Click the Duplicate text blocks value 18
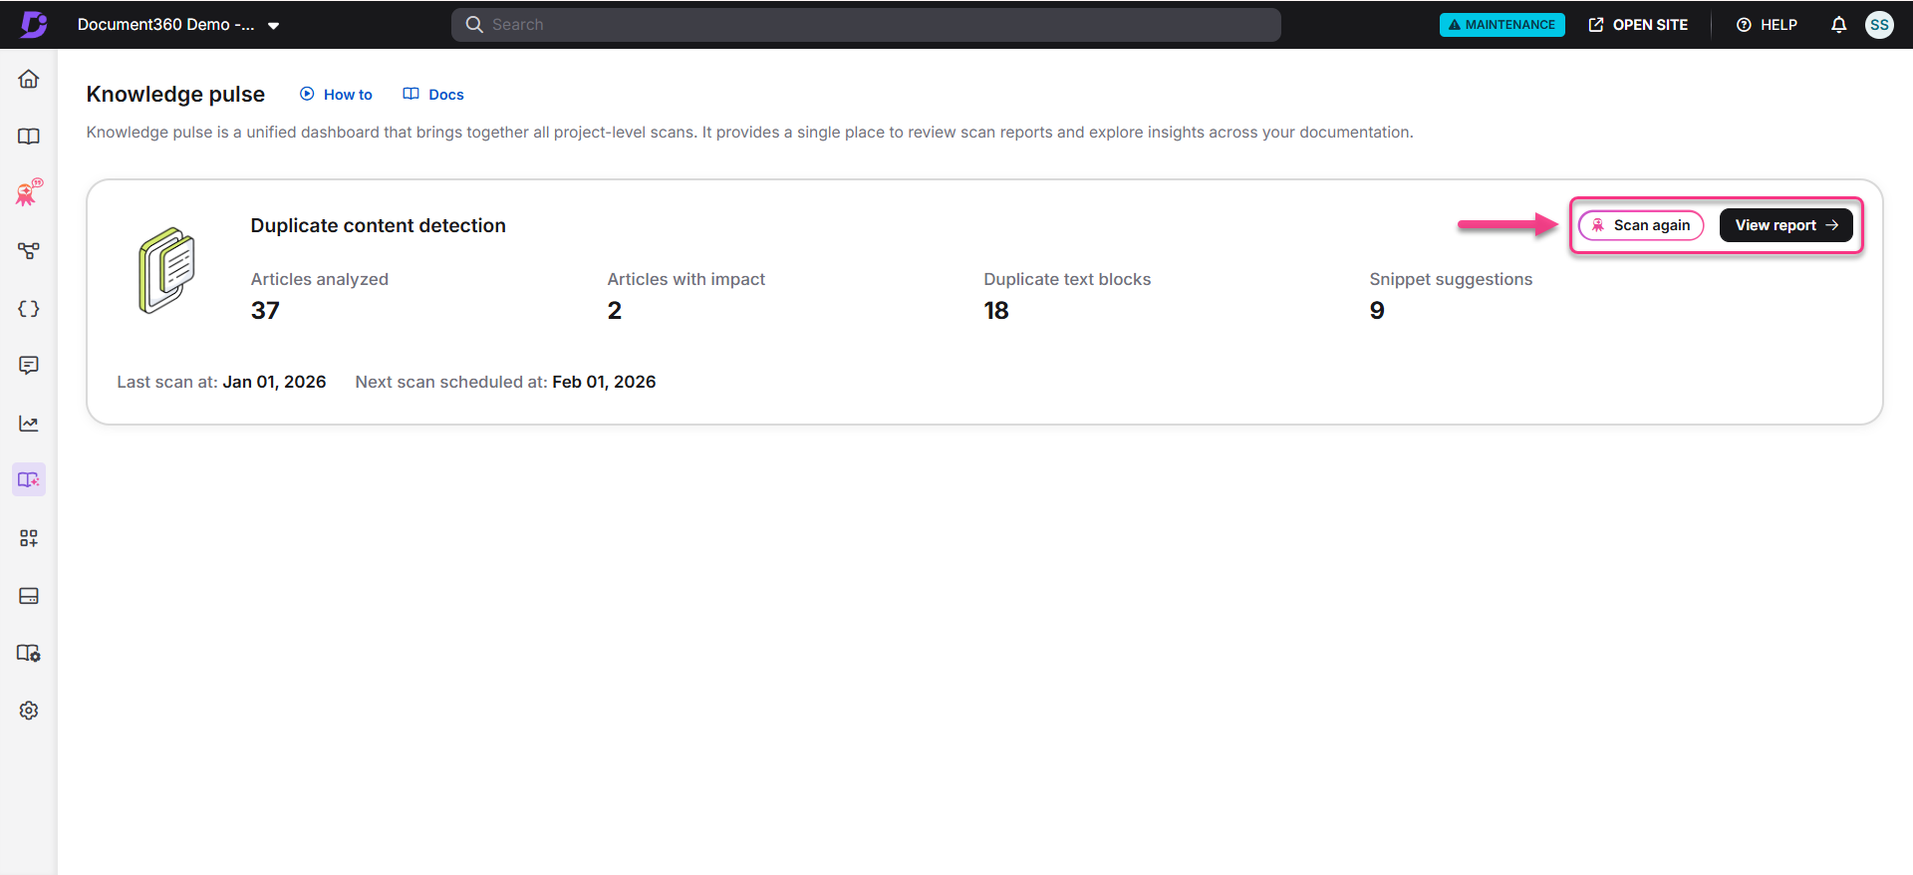Screen dimensions: 1913x875 tap(996, 310)
